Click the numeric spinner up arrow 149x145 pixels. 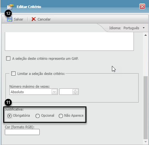click(75, 90)
